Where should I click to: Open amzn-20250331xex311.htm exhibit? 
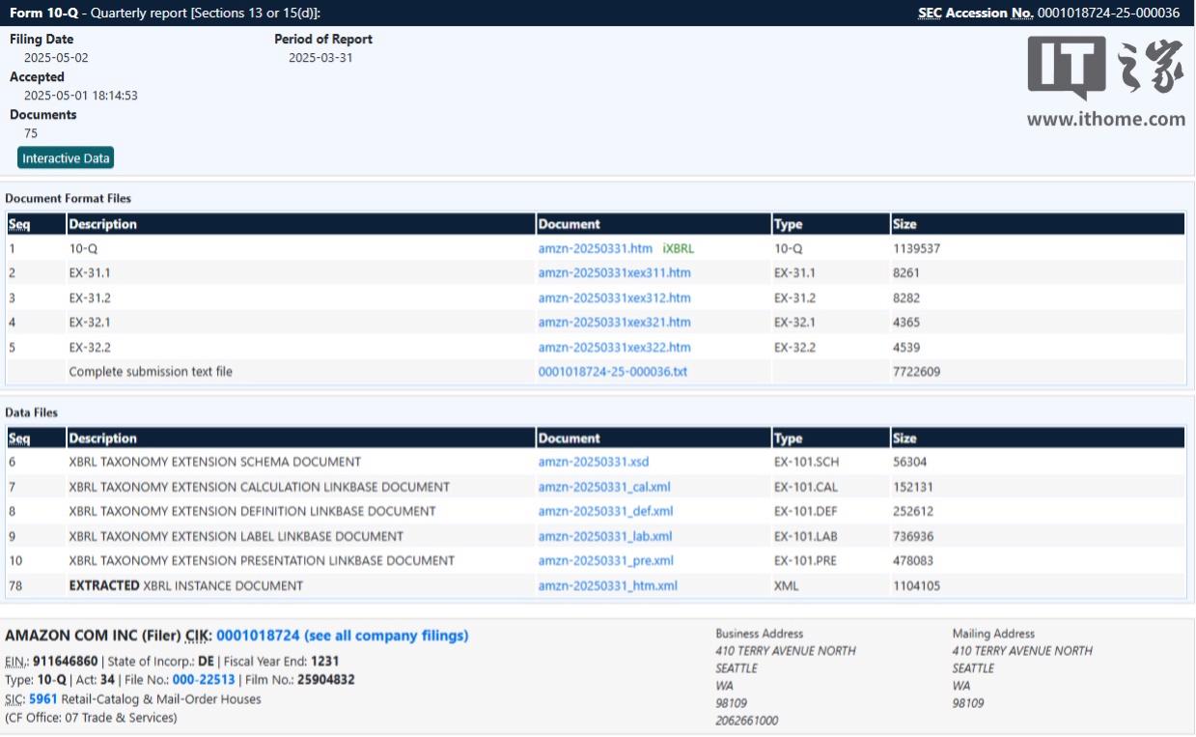(x=614, y=273)
